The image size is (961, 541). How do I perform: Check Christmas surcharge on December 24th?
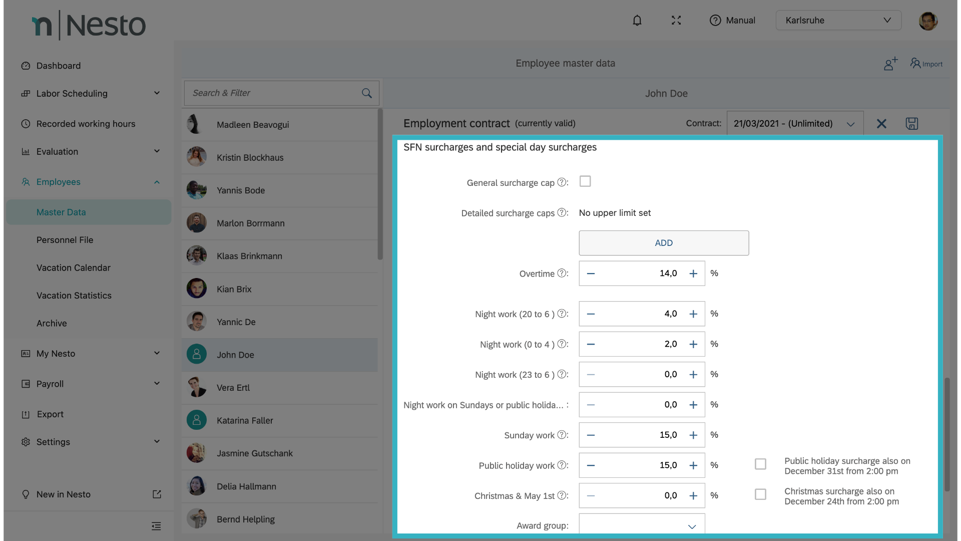(x=760, y=494)
